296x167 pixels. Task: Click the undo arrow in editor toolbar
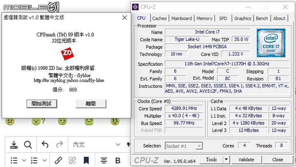[x=45, y=144]
